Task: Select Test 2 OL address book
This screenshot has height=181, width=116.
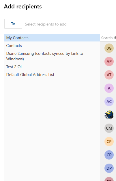Action: [52, 67]
